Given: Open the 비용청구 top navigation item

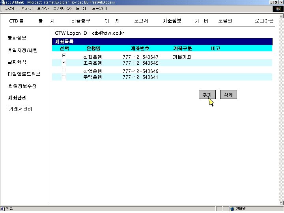Looking at the screenshot, I should 80,21.
